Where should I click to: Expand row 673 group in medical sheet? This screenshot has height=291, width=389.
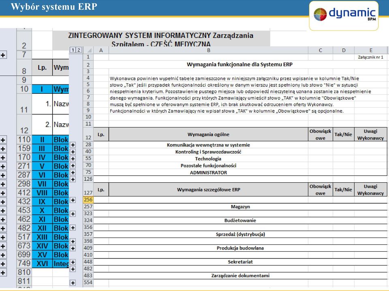coord(3,246)
